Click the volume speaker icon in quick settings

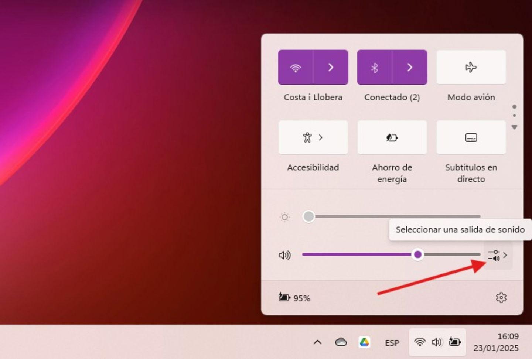[x=284, y=255]
